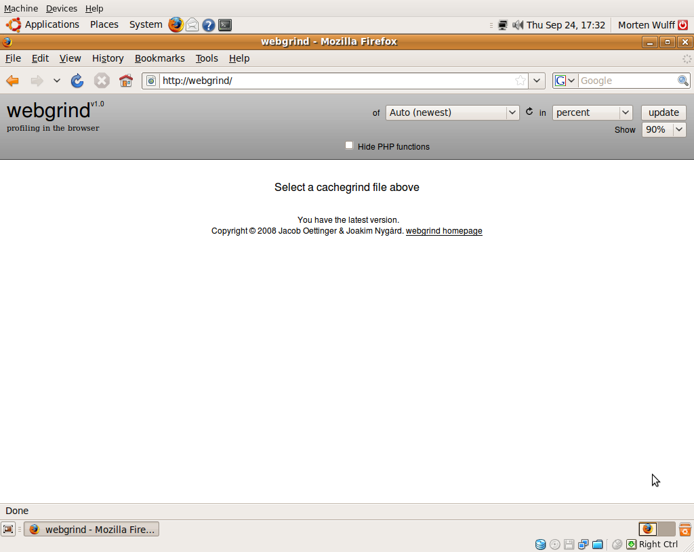The width and height of the screenshot is (694, 552).
Task: Expand the URL bar history dropdown
Action: [537, 81]
